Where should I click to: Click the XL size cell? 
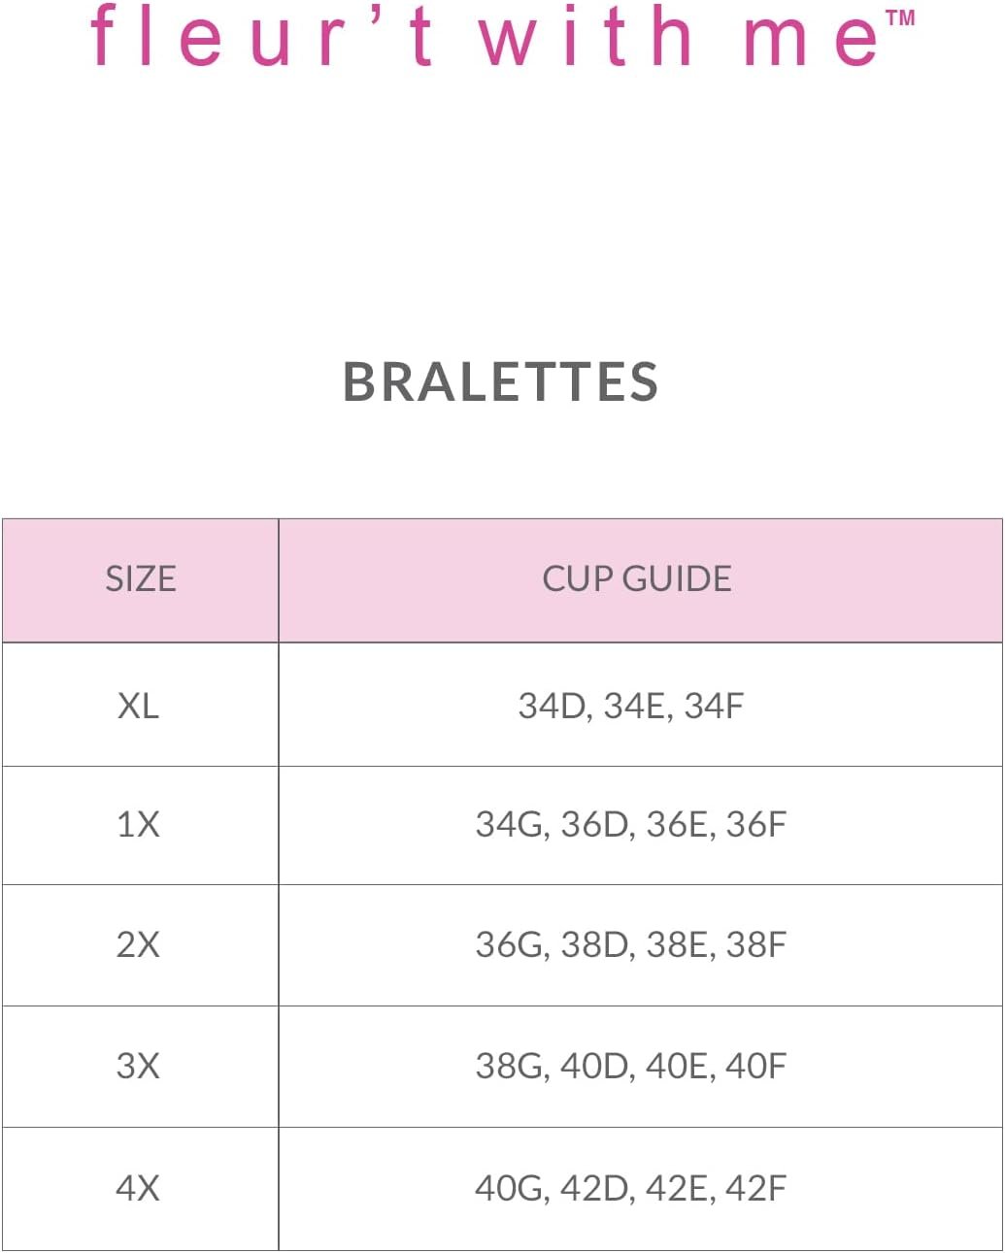(x=140, y=705)
